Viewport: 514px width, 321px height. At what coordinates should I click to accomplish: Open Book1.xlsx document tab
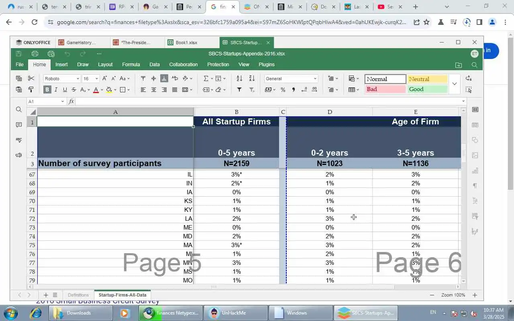click(x=186, y=43)
